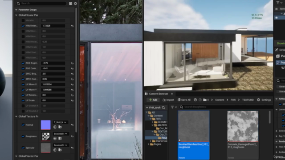Reset ROG Bright parameter arrow
Viewport: 285px width, 160px height.
(x=72, y=63)
